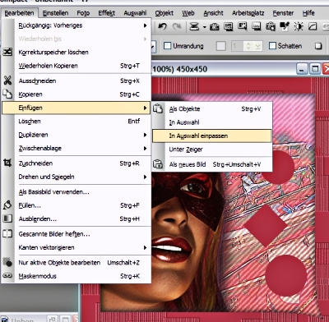Click the brightness sun icon
Screen dimensions: 329x322
(299, 26)
